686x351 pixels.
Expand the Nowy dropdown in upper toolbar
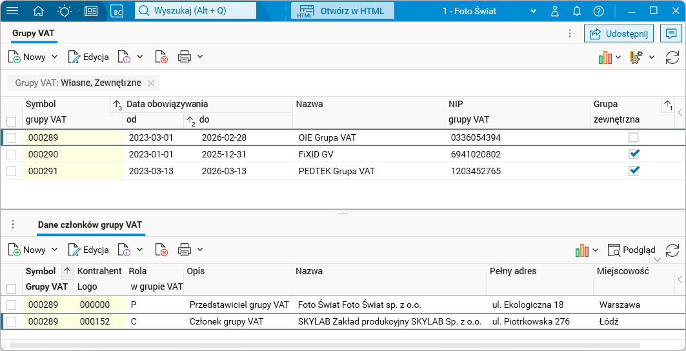(x=55, y=57)
